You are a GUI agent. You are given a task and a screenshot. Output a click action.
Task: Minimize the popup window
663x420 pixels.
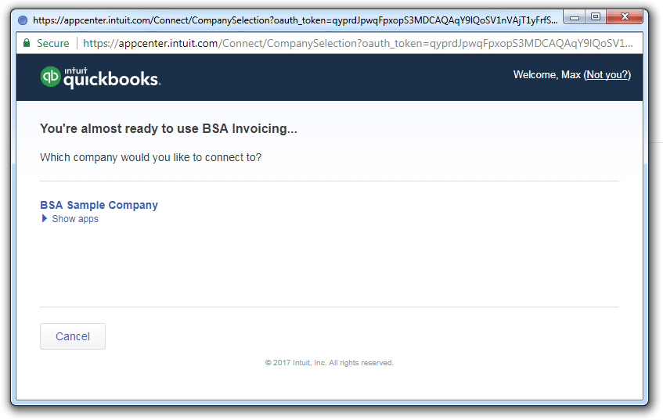click(x=575, y=17)
